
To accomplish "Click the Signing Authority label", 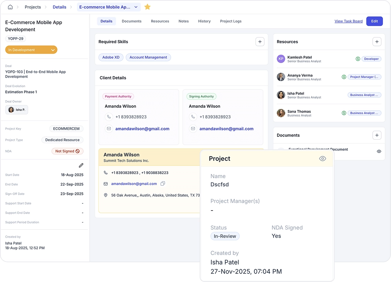I will [x=201, y=96].
